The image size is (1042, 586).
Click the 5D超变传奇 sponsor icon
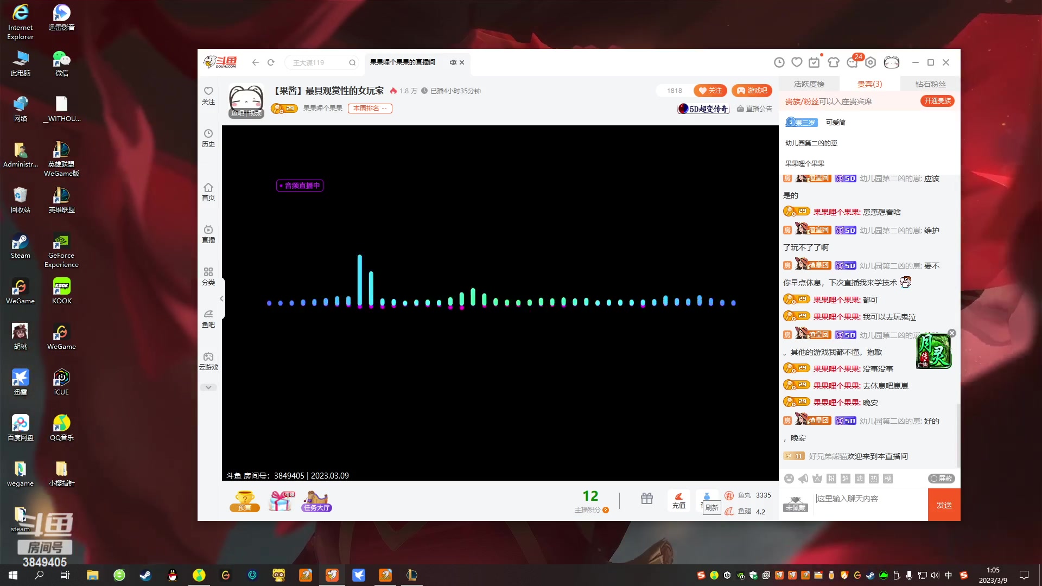(703, 108)
